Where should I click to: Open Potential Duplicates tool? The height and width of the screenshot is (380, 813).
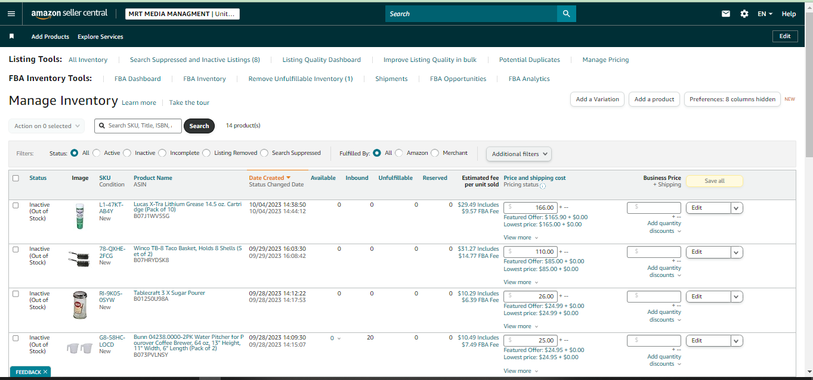(x=530, y=60)
